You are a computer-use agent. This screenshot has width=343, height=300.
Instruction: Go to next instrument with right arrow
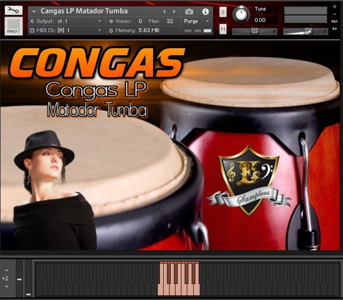(174, 11)
